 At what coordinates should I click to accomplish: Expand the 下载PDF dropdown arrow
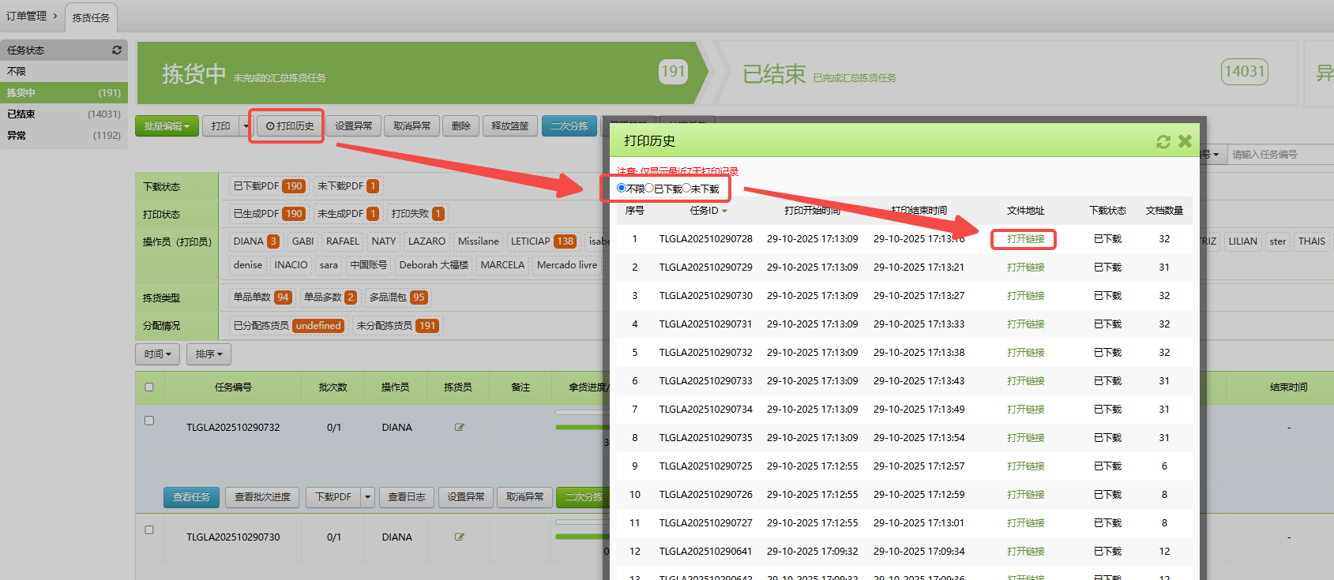tap(367, 497)
